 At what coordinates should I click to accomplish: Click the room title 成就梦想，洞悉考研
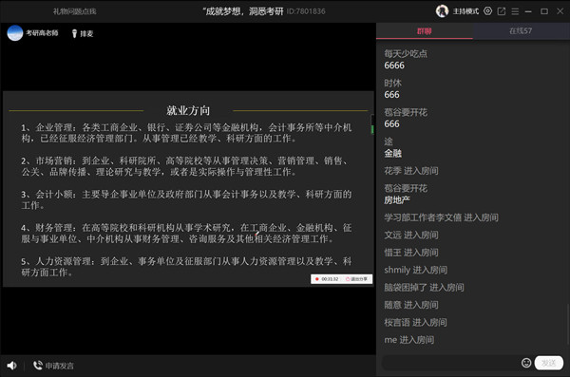[x=243, y=11]
